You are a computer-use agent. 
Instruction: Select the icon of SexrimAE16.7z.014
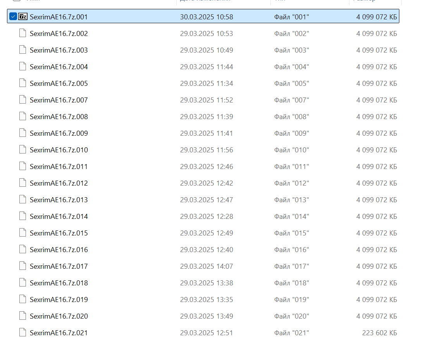coord(23,216)
